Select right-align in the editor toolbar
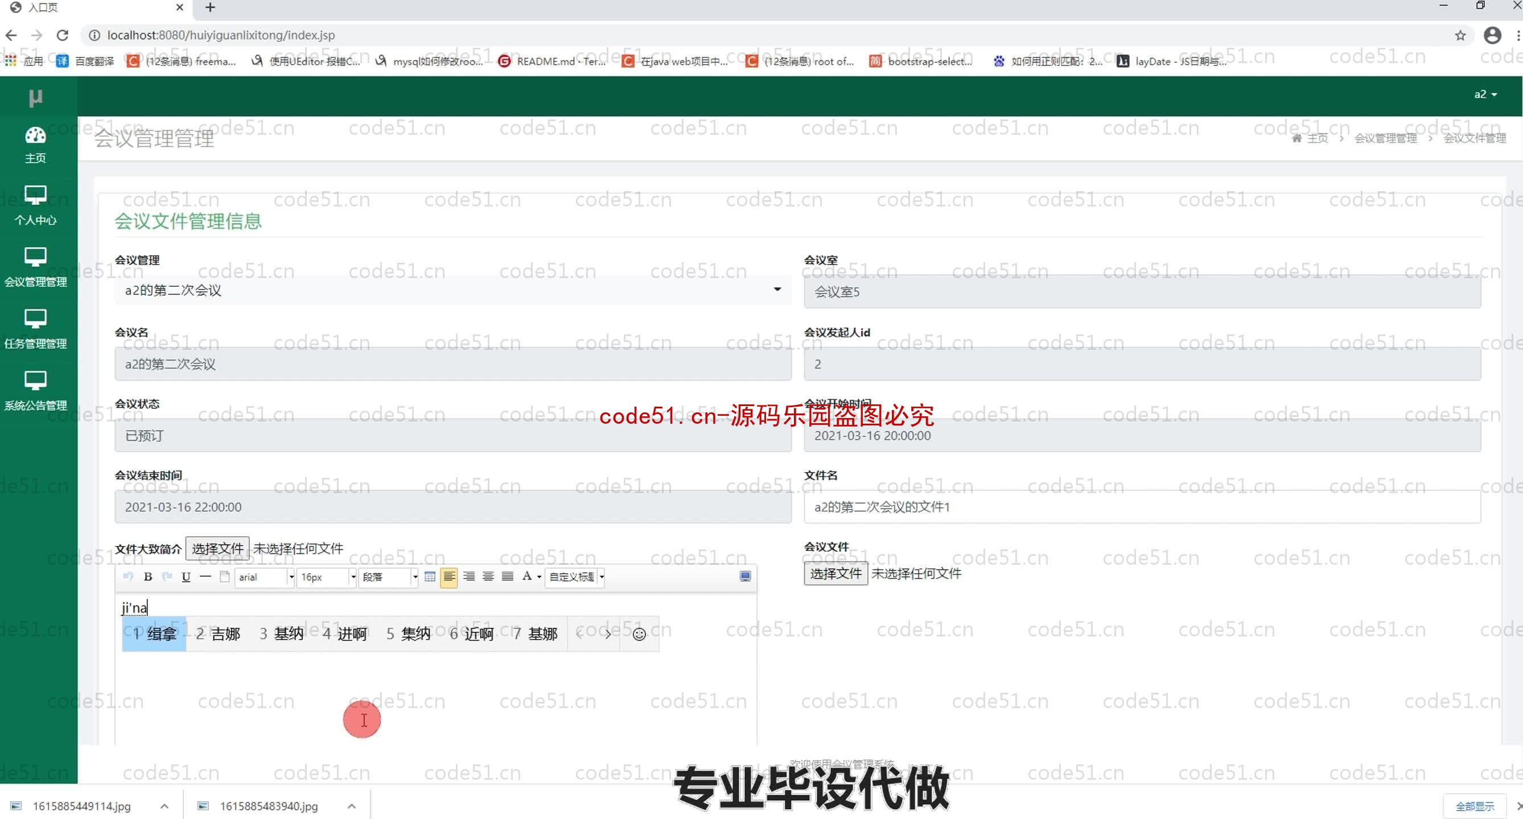This screenshot has height=819, width=1523. [x=469, y=577]
